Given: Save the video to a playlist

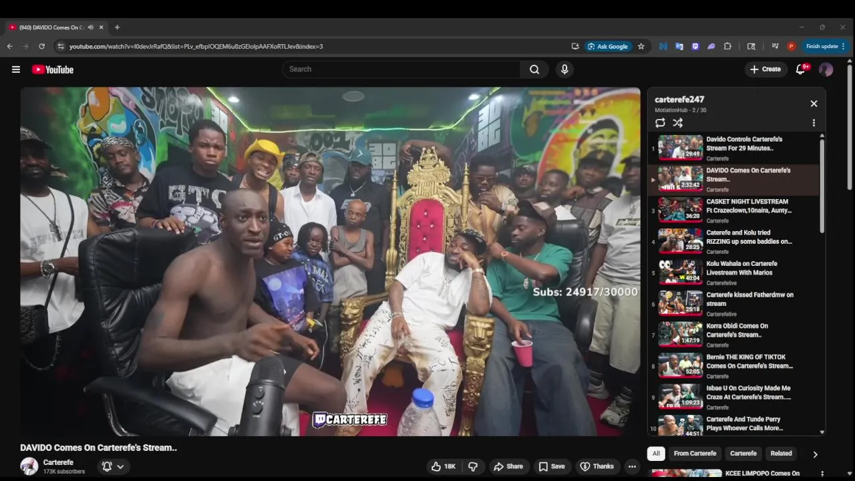Looking at the screenshot, I should click(552, 466).
